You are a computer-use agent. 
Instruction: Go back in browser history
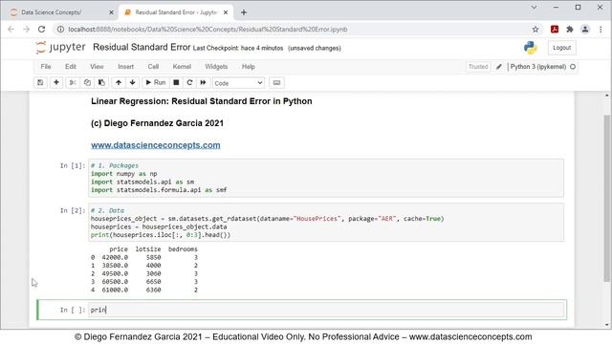[x=11, y=30]
